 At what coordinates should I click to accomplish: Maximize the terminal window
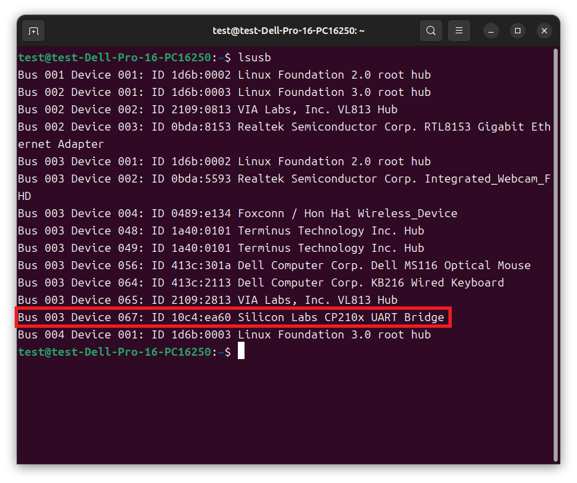pyautogui.click(x=518, y=31)
